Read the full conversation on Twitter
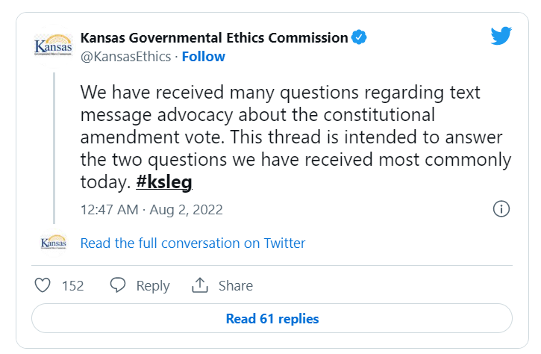Viewport: 541px width, 354px height. (193, 243)
